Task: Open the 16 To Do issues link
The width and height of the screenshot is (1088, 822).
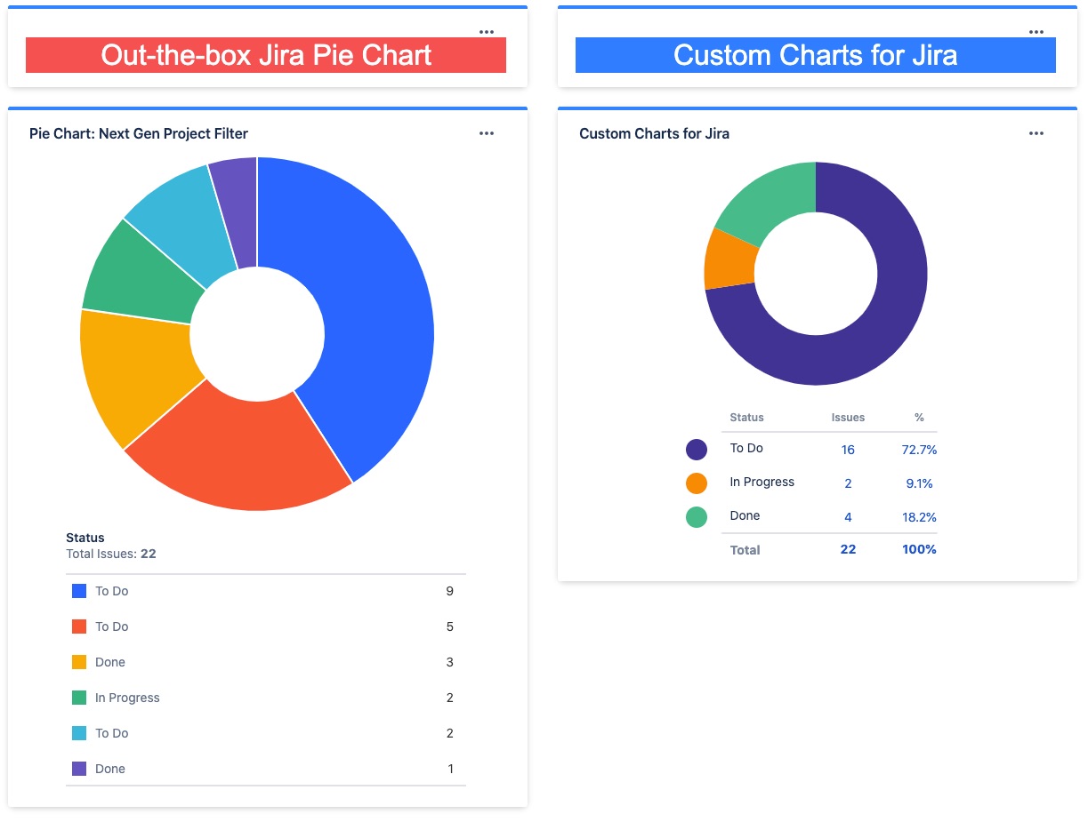Action: click(848, 450)
